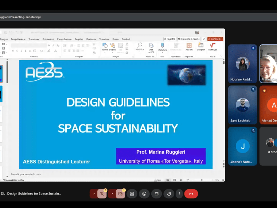Unmute the microphone in the call bar

click(x=102, y=194)
